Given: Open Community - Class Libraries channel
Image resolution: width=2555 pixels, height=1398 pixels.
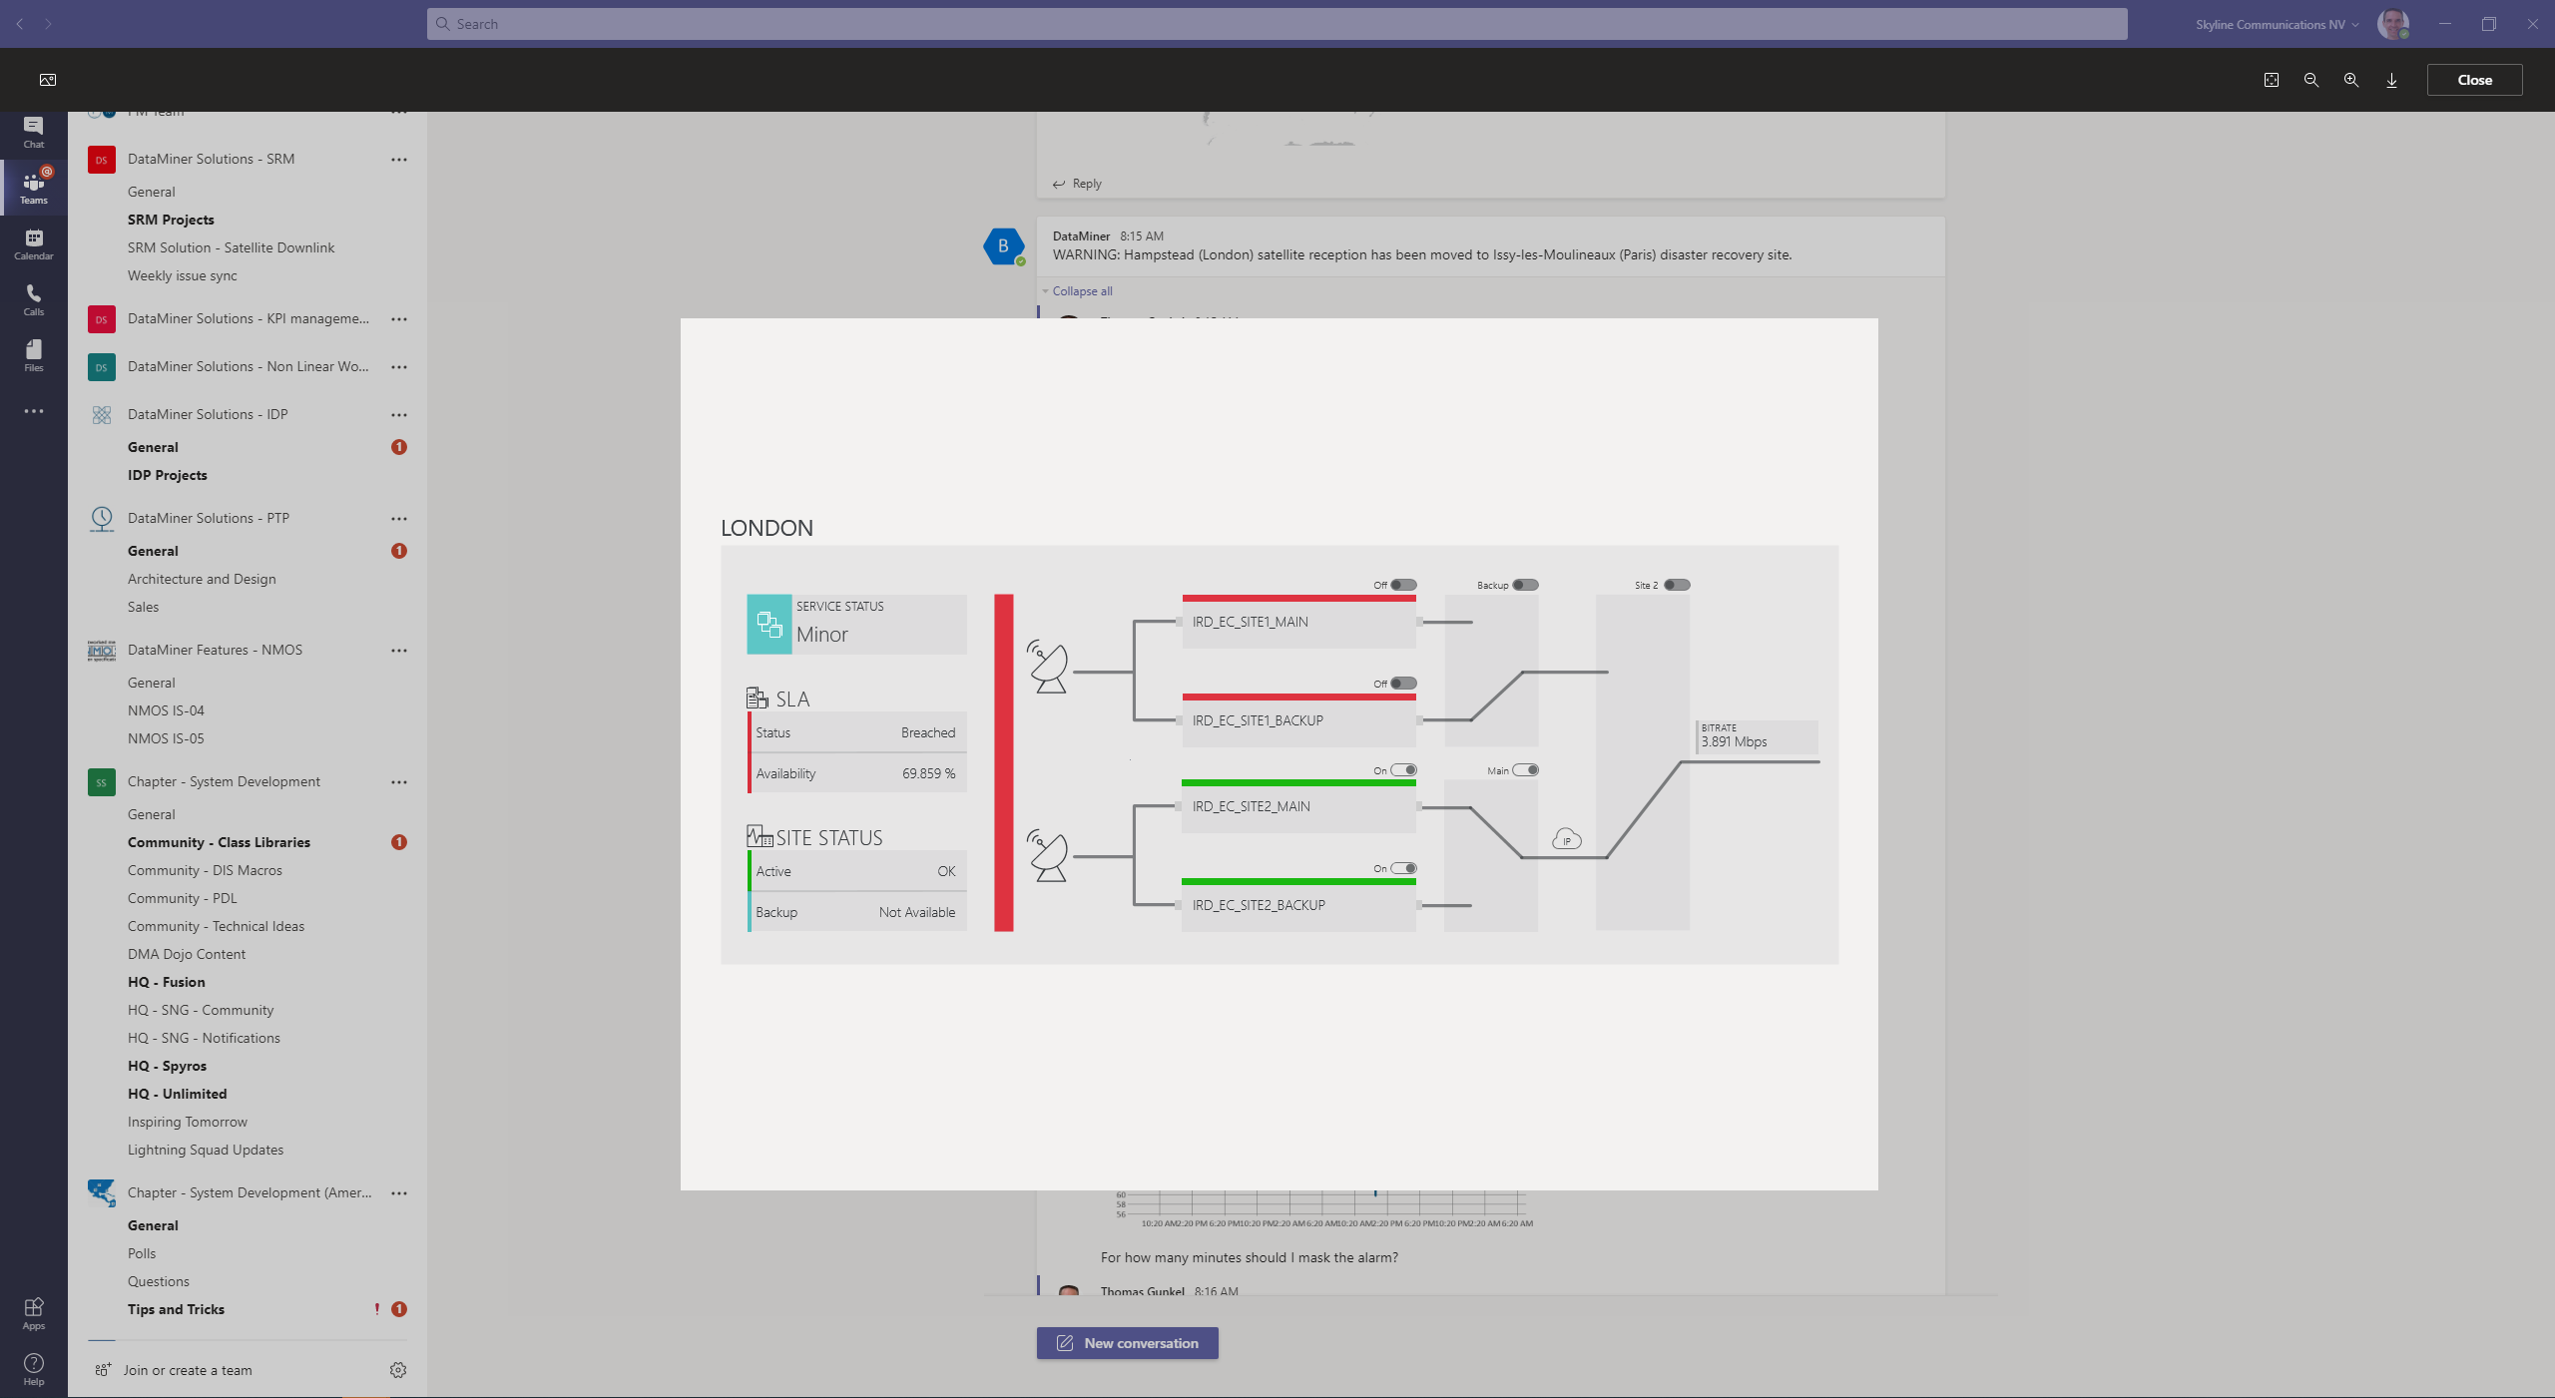Looking at the screenshot, I should 219,842.
